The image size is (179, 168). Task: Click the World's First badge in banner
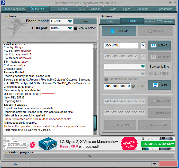(129, 144)
